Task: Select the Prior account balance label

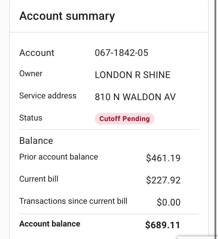Action: (58, 157)
